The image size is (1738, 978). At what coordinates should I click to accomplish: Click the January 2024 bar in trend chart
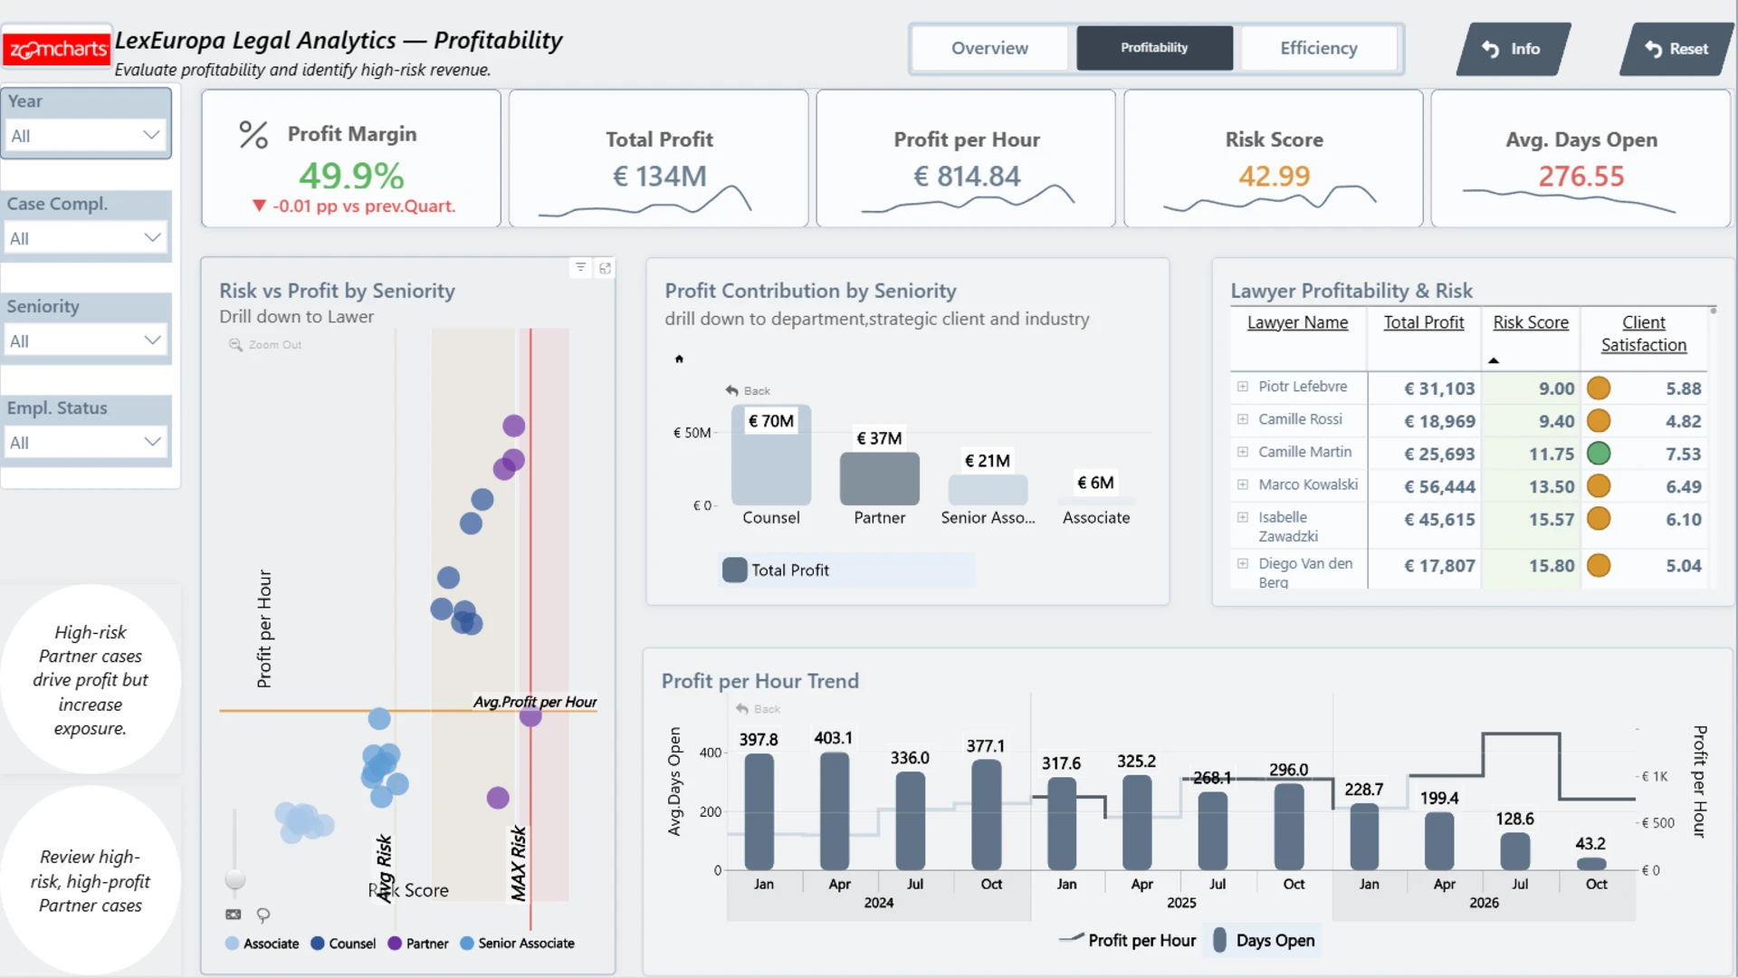pos(759,811)
